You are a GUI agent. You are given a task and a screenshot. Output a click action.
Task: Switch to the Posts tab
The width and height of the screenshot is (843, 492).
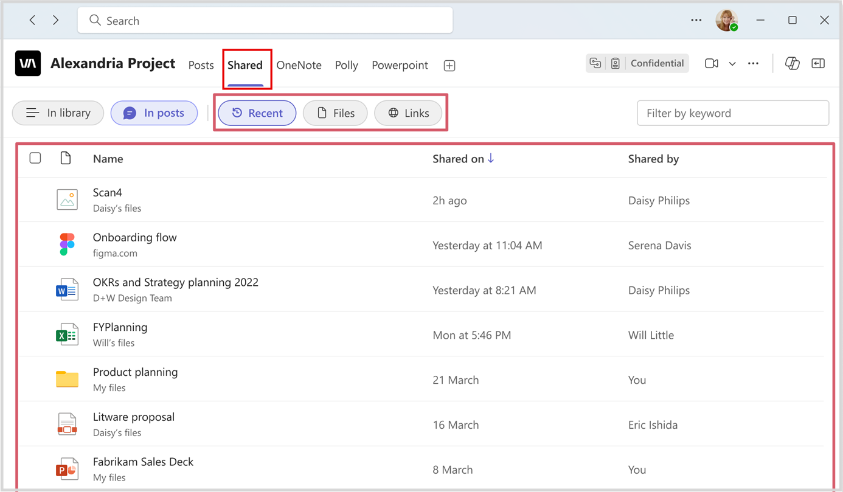tap(201, 65)
